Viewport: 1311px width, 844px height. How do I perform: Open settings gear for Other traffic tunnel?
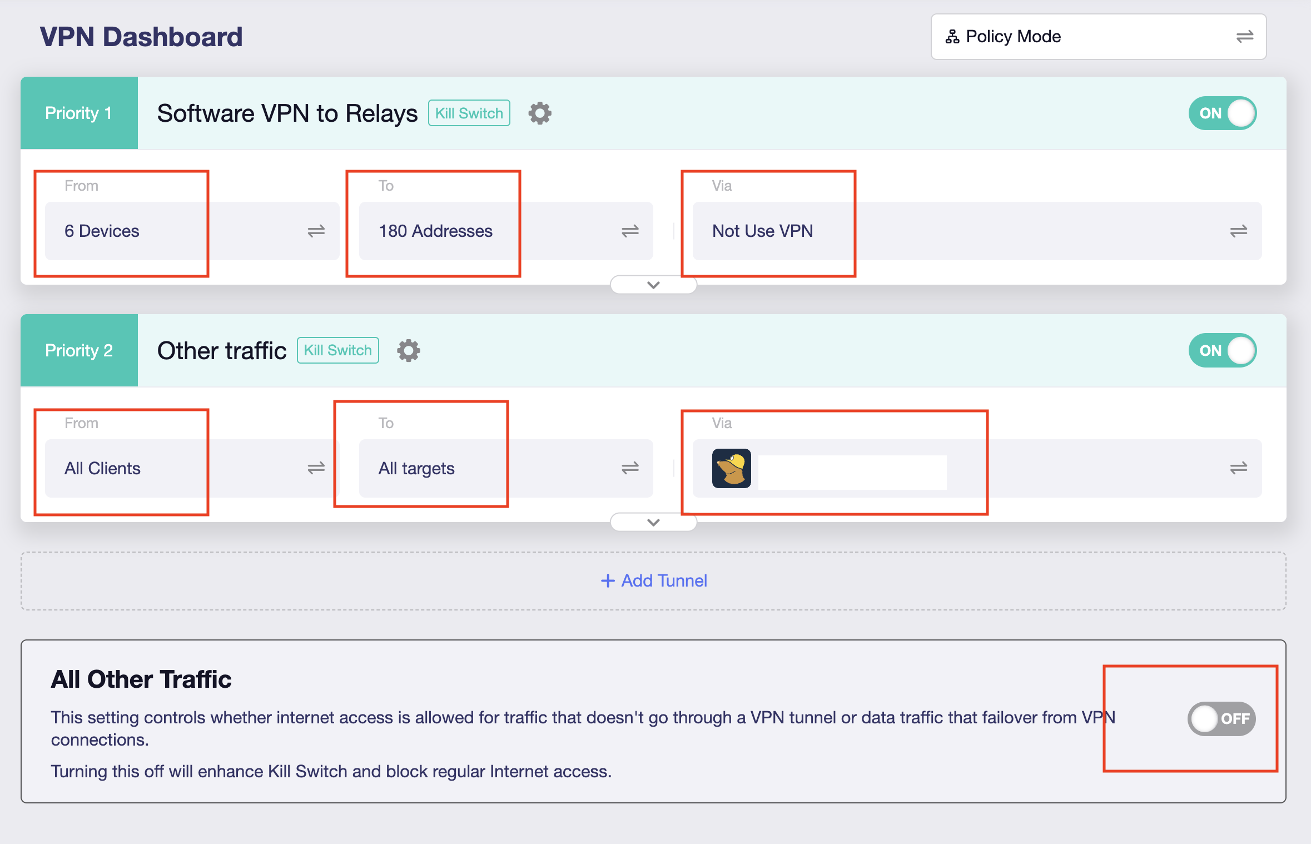(408, 351)
